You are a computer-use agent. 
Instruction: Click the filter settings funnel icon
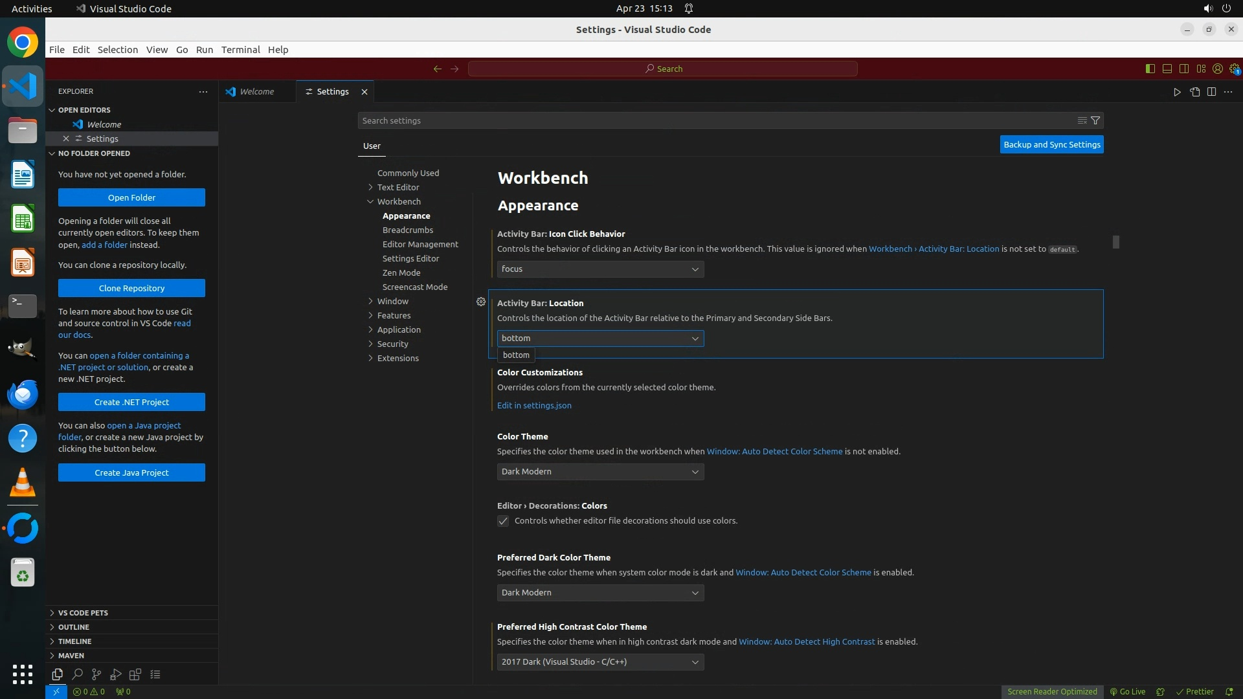pyautogui.click(x=1095, y=120)
